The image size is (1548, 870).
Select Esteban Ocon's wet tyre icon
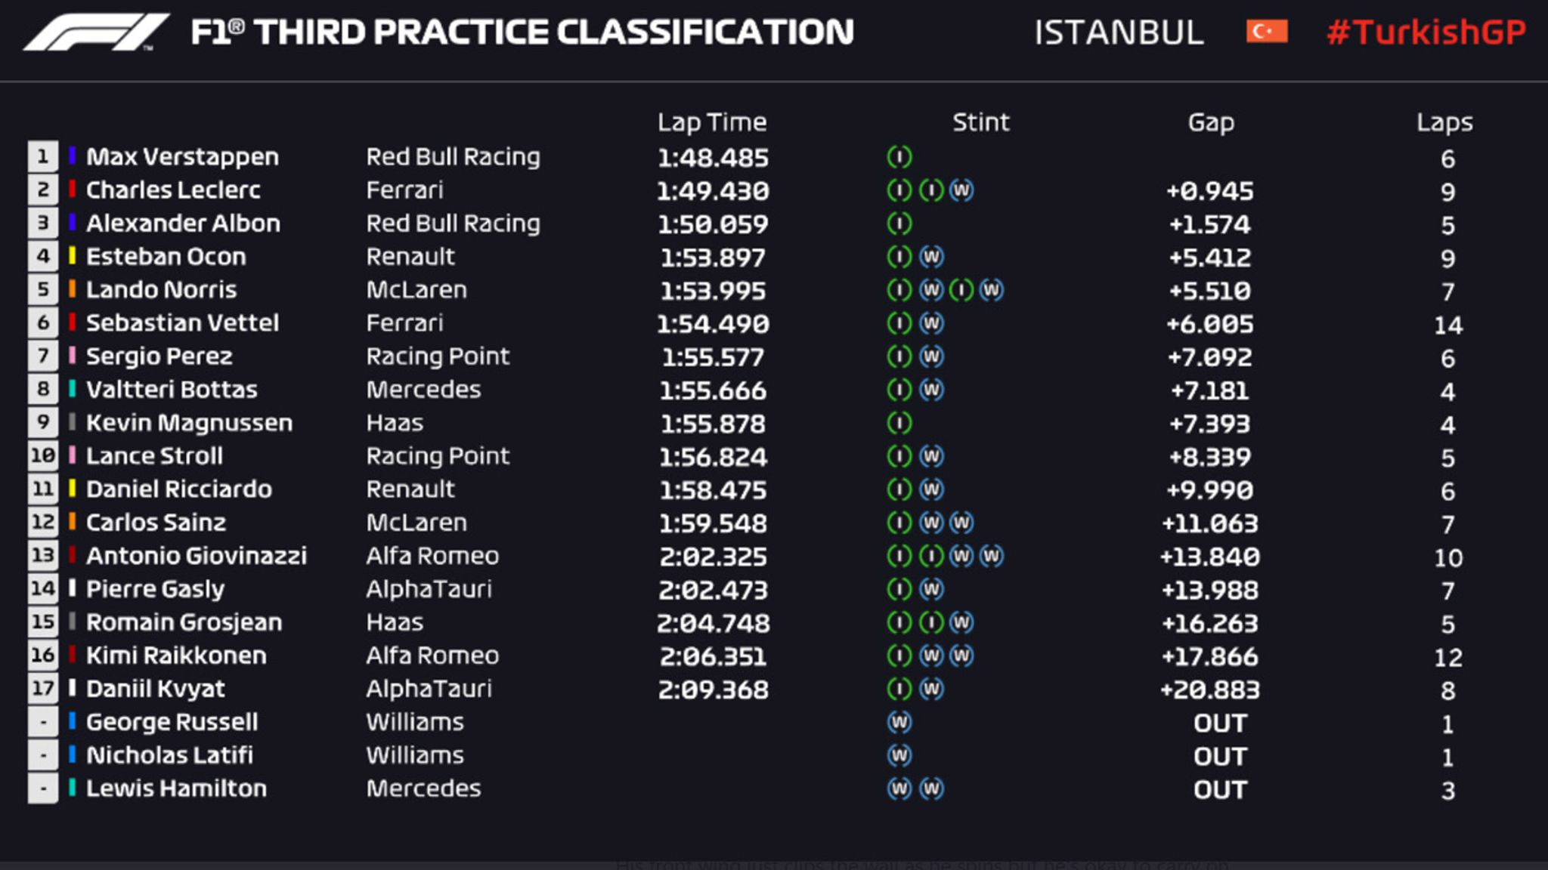click(931, 257)
